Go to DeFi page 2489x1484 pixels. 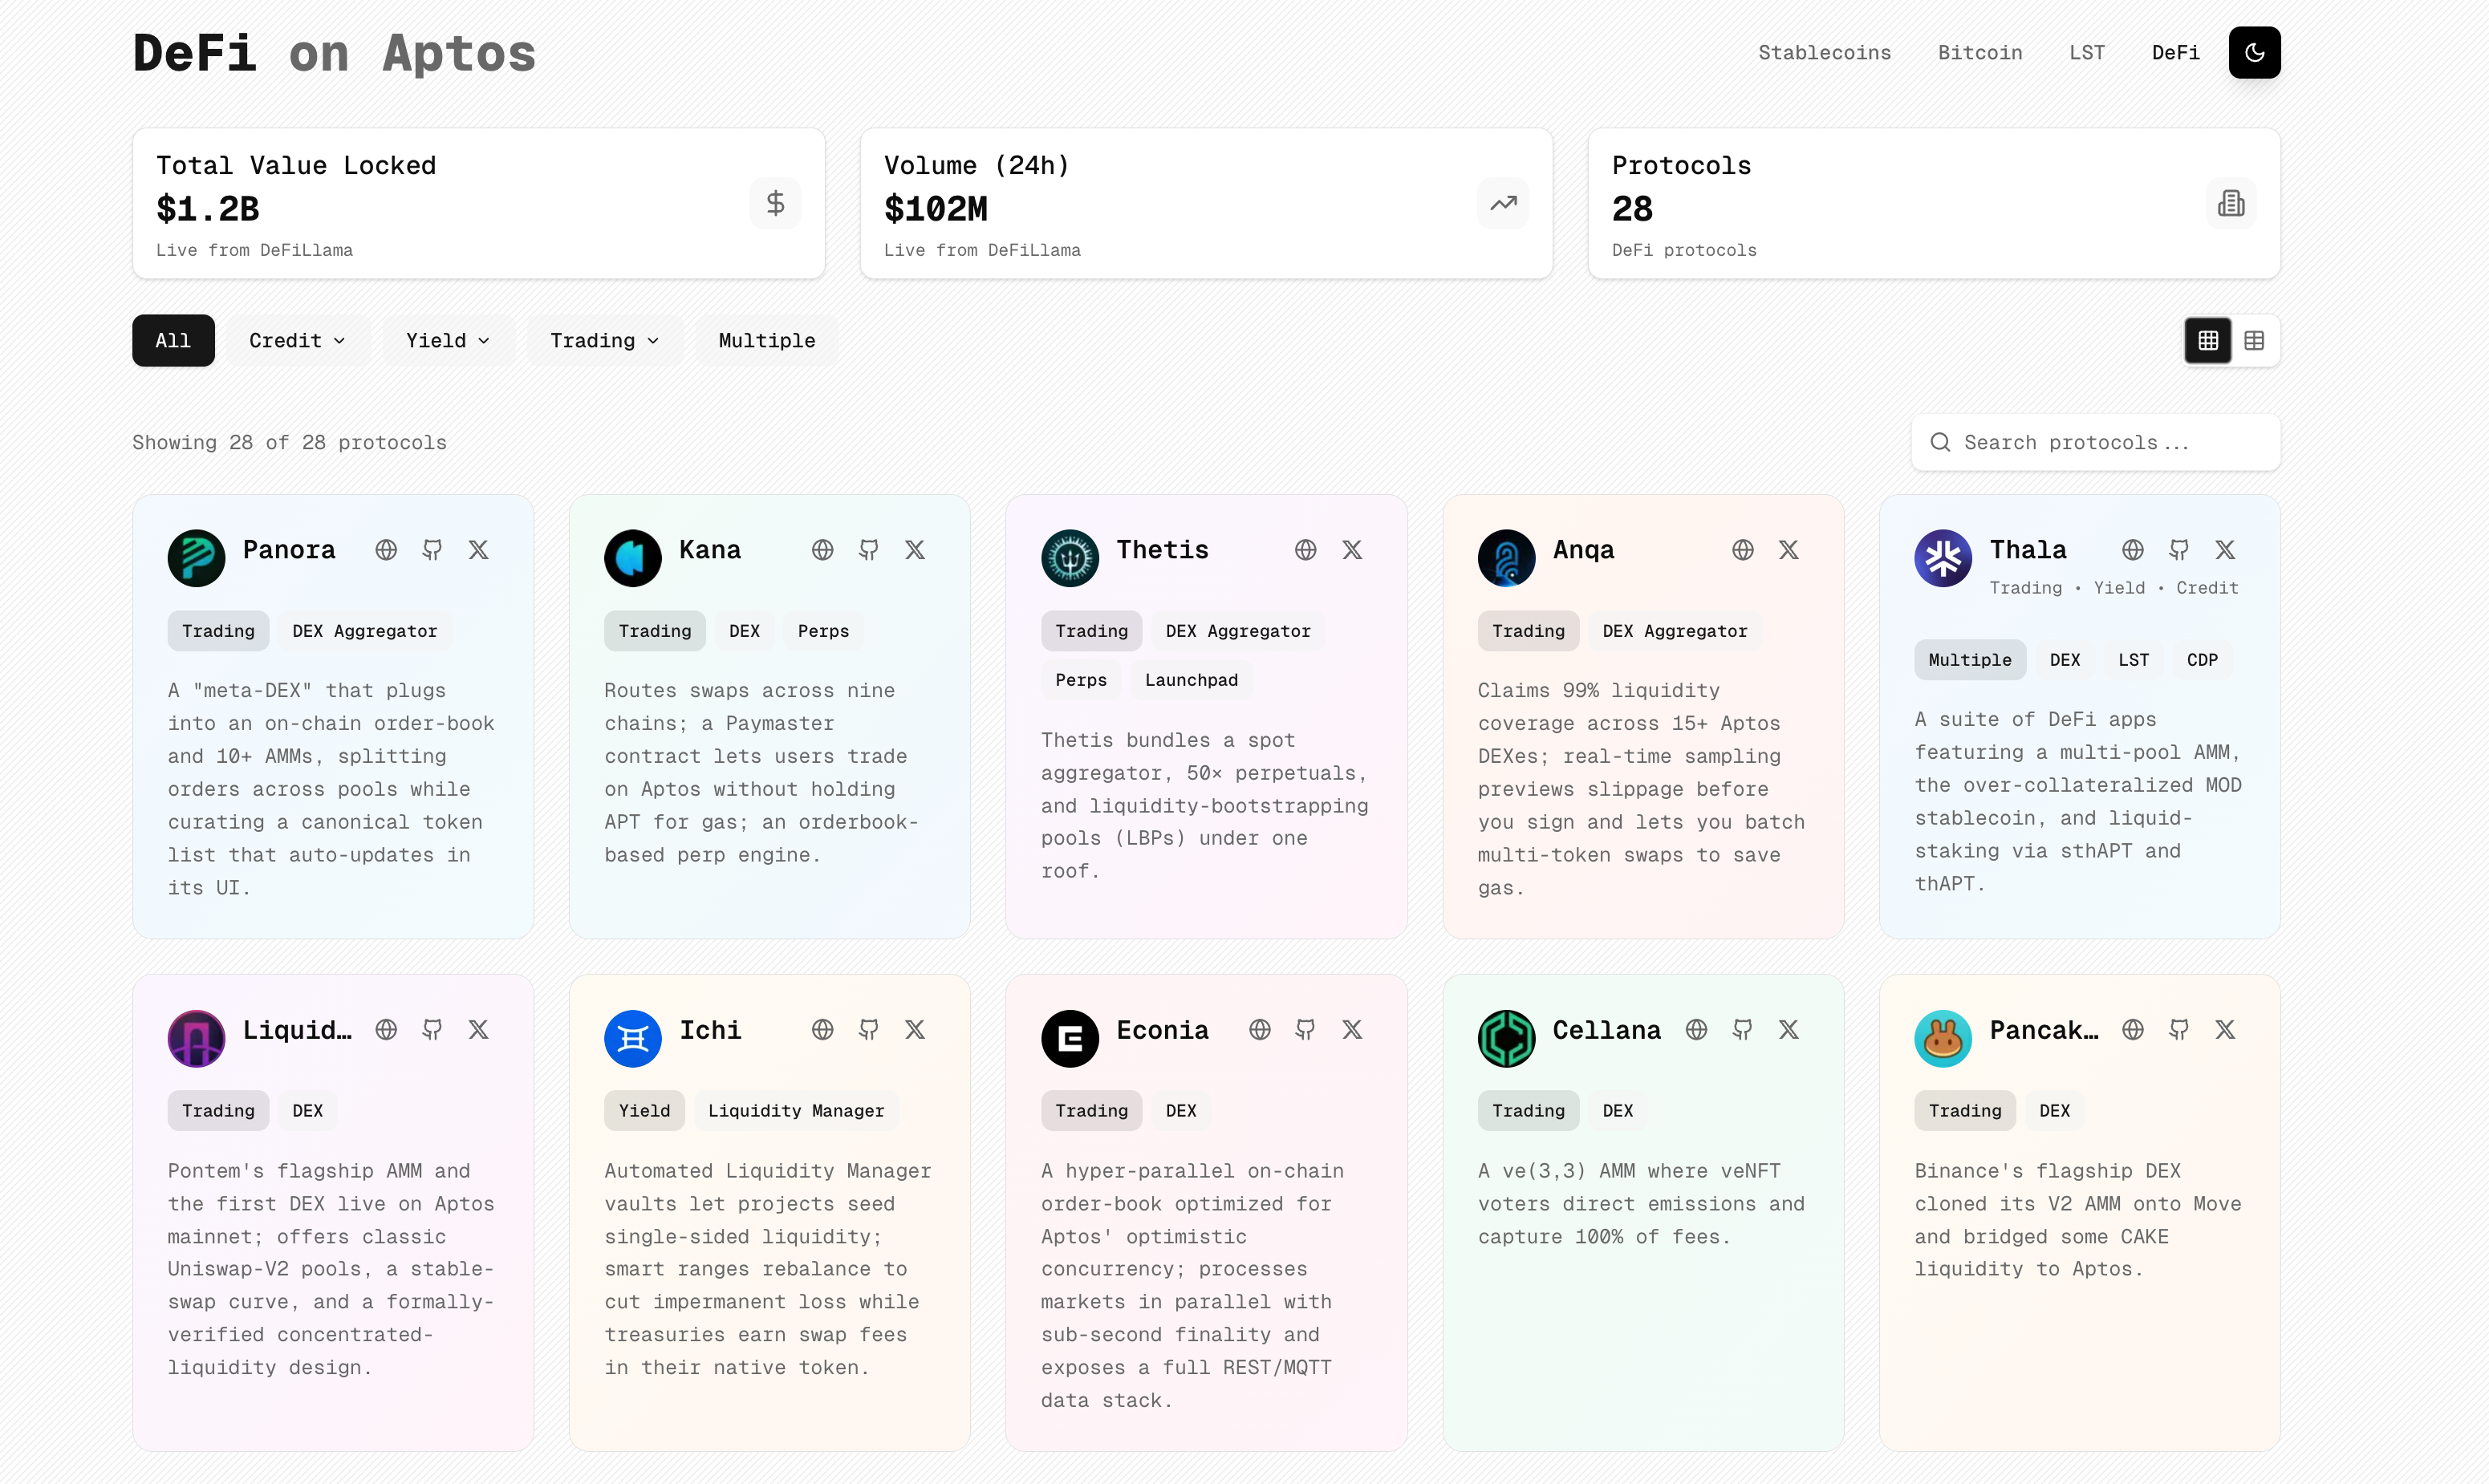[x=2175, y=52]
